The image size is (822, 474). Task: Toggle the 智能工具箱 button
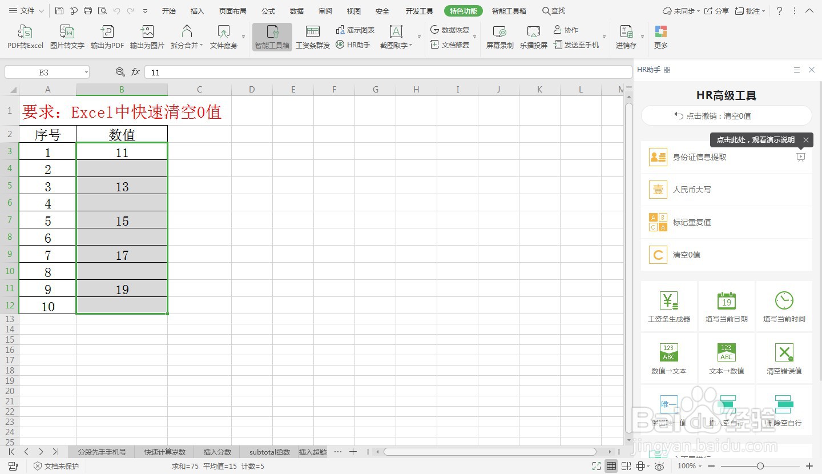click(272, 37)
